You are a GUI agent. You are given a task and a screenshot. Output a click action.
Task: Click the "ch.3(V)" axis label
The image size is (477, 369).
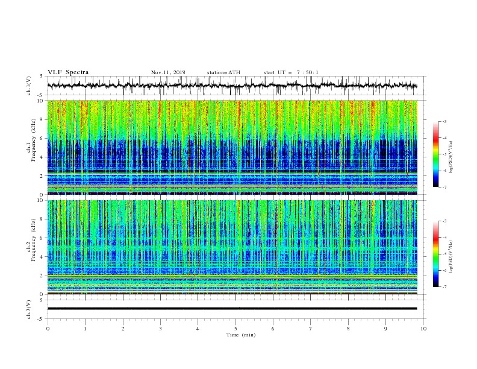(x=29, y=309)
